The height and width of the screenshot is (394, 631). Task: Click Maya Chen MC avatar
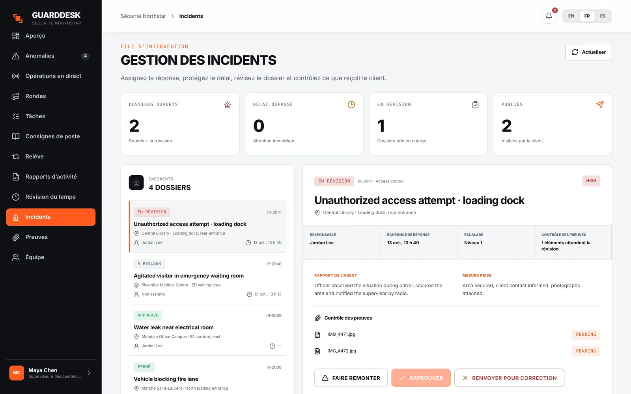(x=17, y=373)
